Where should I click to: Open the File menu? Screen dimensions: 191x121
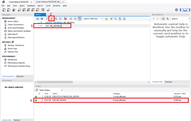[3, 6]
